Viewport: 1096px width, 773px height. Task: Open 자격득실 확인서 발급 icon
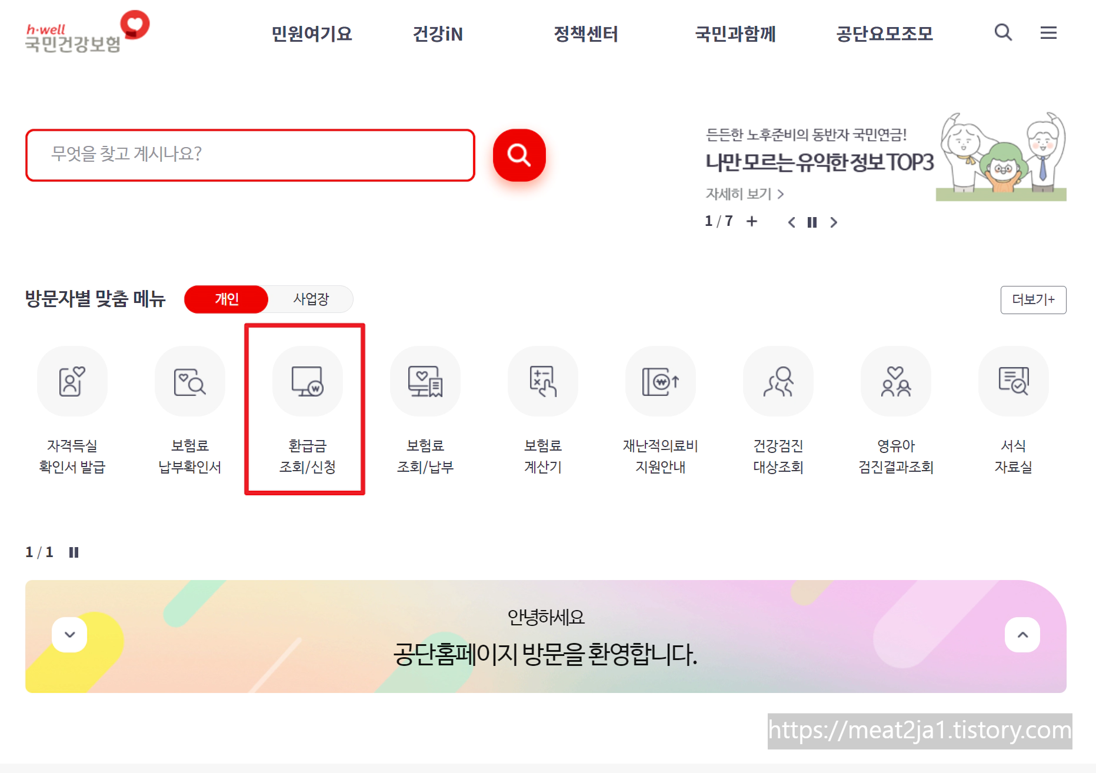72,381
